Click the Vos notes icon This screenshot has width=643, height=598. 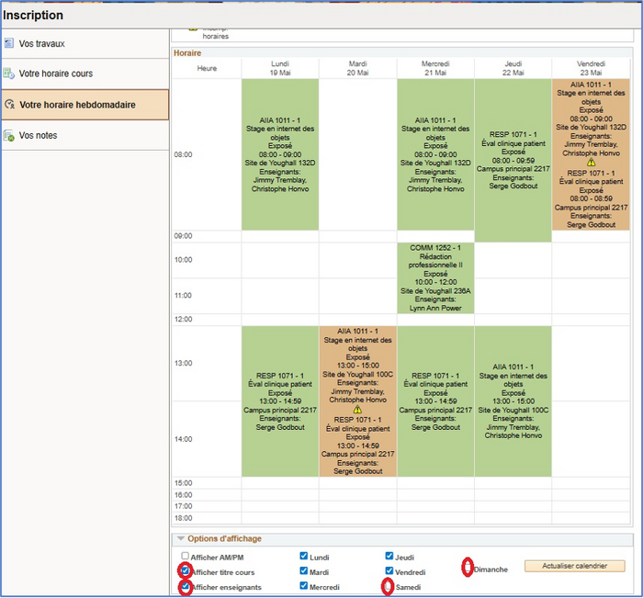[8, 136]
